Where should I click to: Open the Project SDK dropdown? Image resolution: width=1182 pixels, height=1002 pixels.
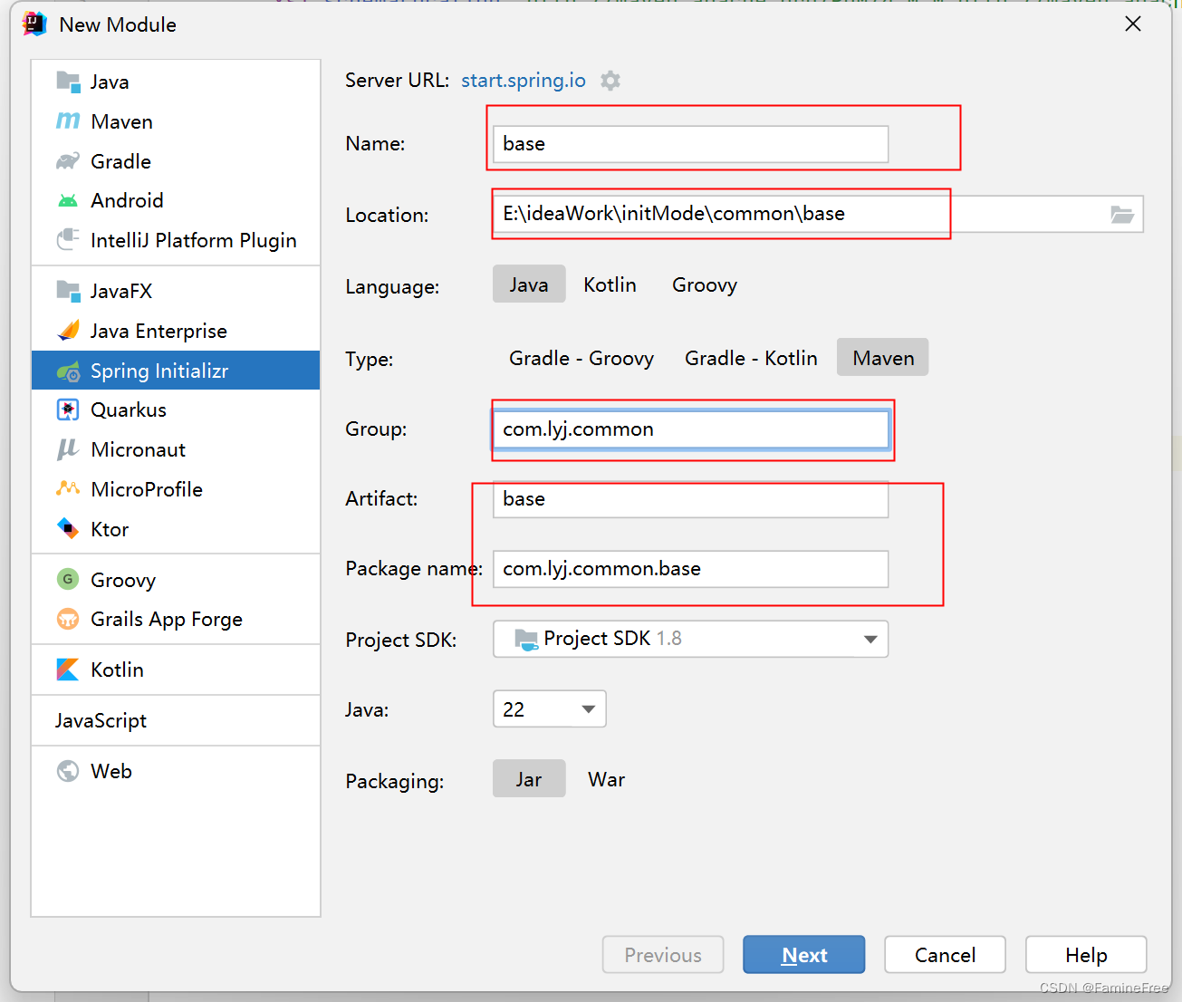coord(690,639)
